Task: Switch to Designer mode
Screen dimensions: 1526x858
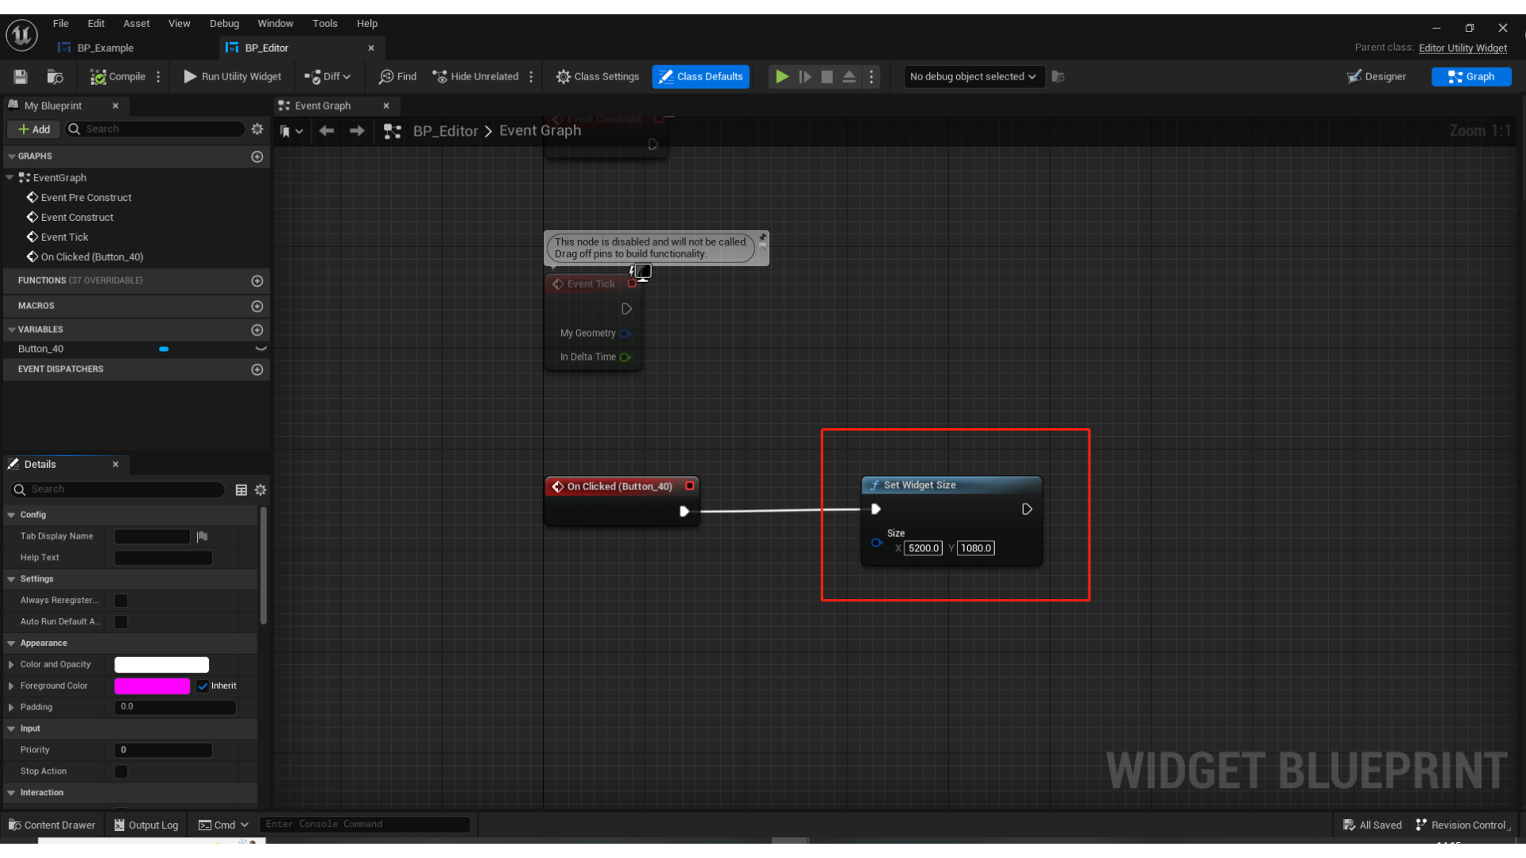Action: click(x=1377, y=76)
